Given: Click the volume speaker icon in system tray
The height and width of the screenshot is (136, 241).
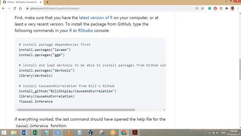Looking at the screenshot, I should [x=217, y=133].
